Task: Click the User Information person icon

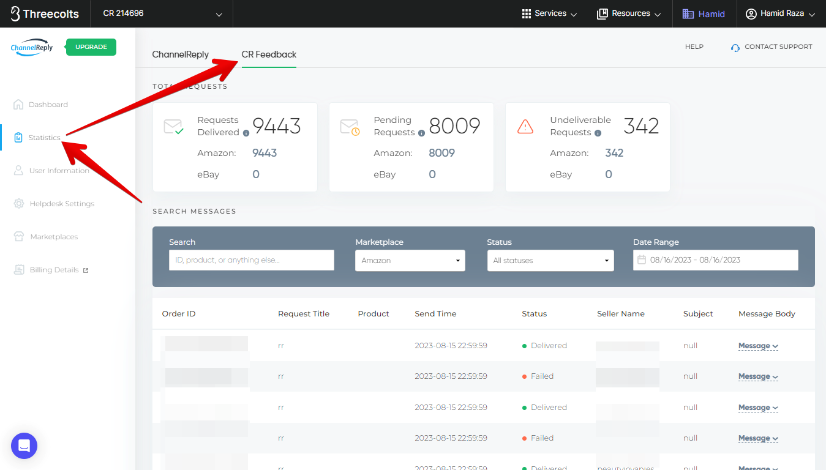Action: click(18, 171)
